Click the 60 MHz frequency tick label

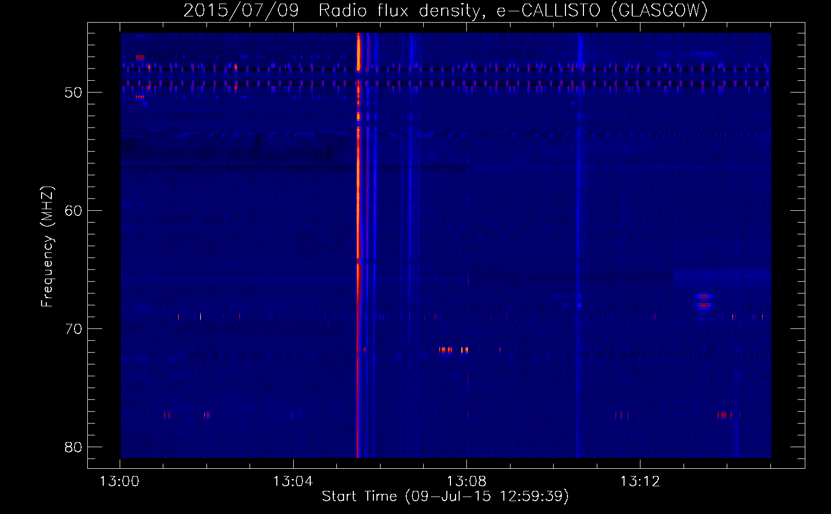click(73, 211)
